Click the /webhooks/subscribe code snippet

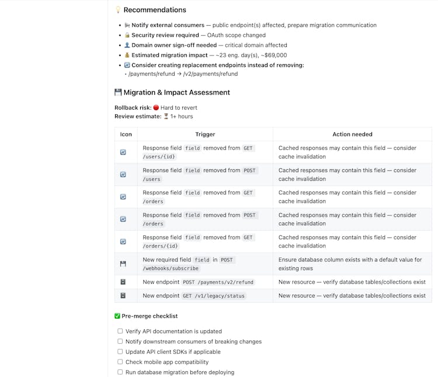[x=171, y=268]
